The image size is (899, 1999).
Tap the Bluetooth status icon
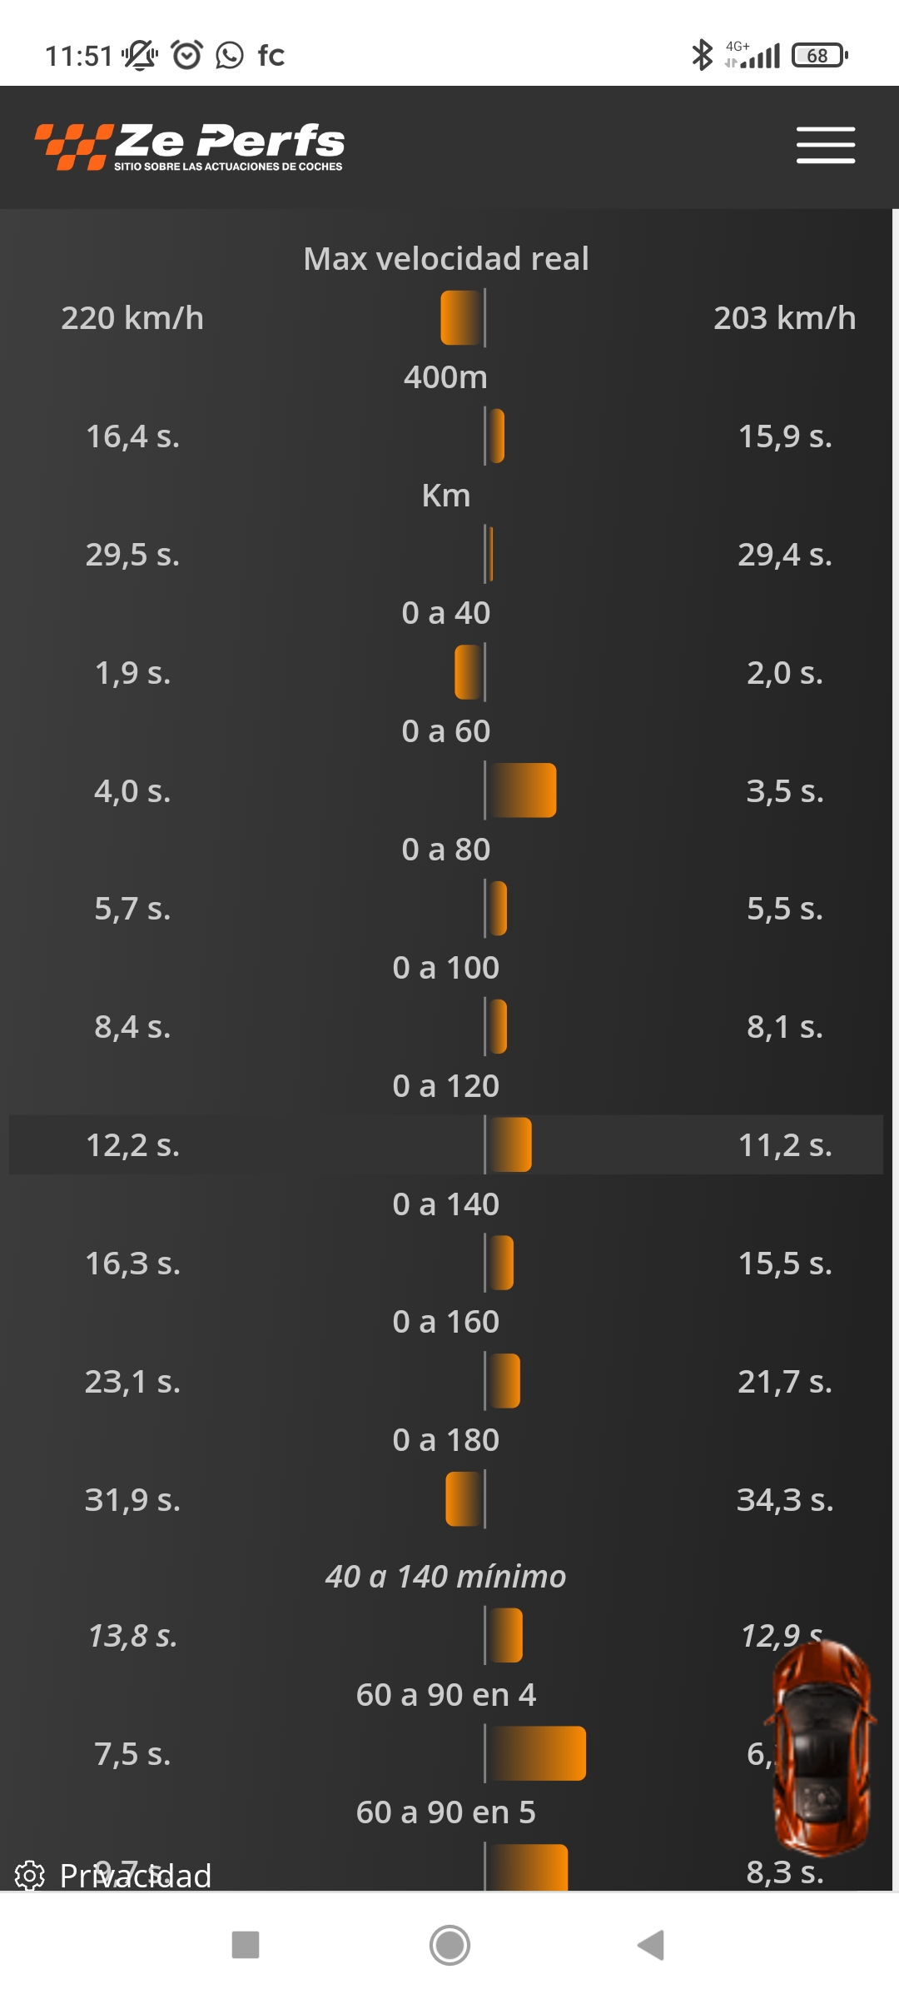703,55
